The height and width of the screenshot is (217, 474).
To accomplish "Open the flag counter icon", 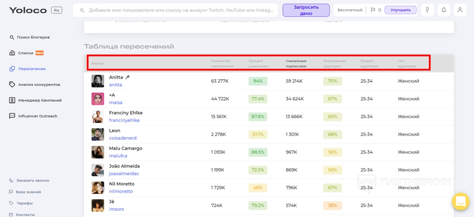I will coord(372,10).
